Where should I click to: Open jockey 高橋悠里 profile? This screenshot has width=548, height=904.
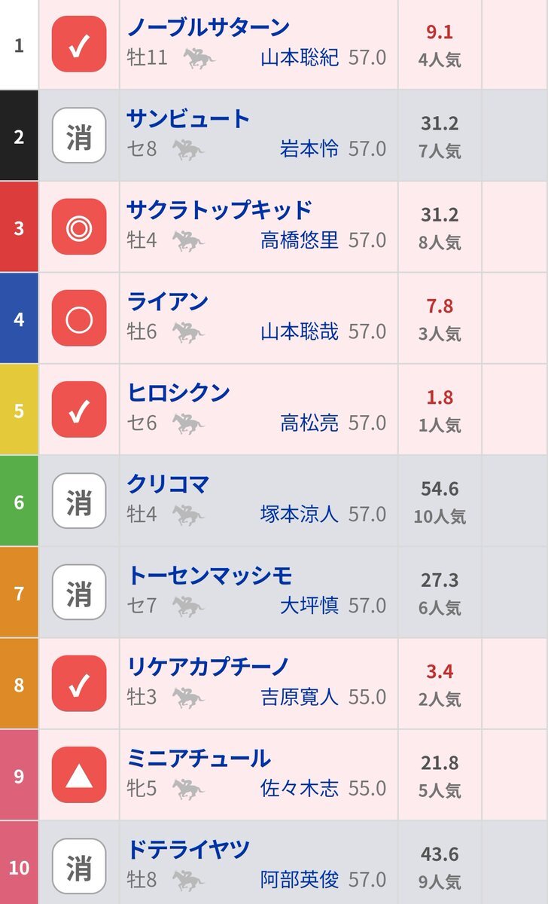tap(300, 240)
